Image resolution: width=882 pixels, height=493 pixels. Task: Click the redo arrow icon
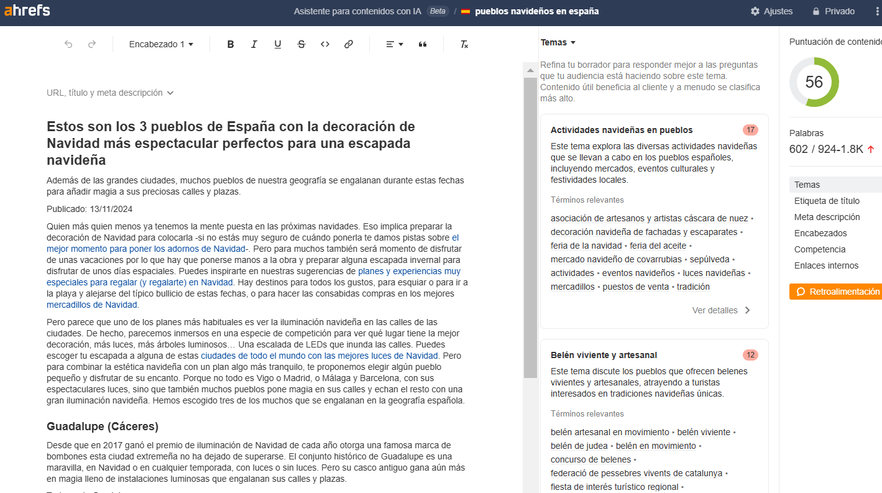coord(92,44)
